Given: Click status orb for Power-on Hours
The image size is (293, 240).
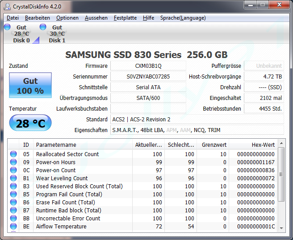Looking at the screenshot, I should tap(13, 162).
